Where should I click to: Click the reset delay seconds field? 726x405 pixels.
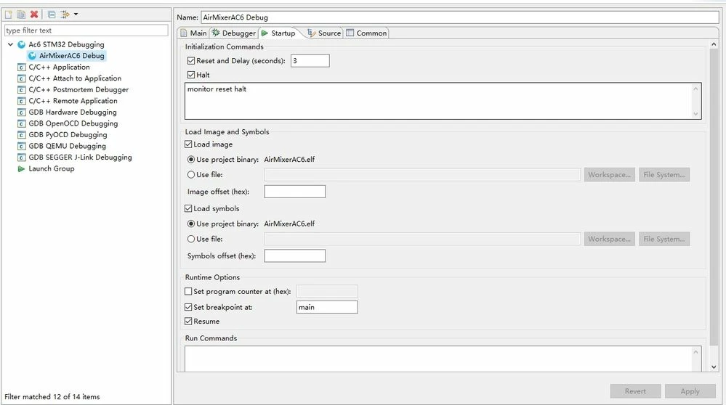[x=310, y=60]
